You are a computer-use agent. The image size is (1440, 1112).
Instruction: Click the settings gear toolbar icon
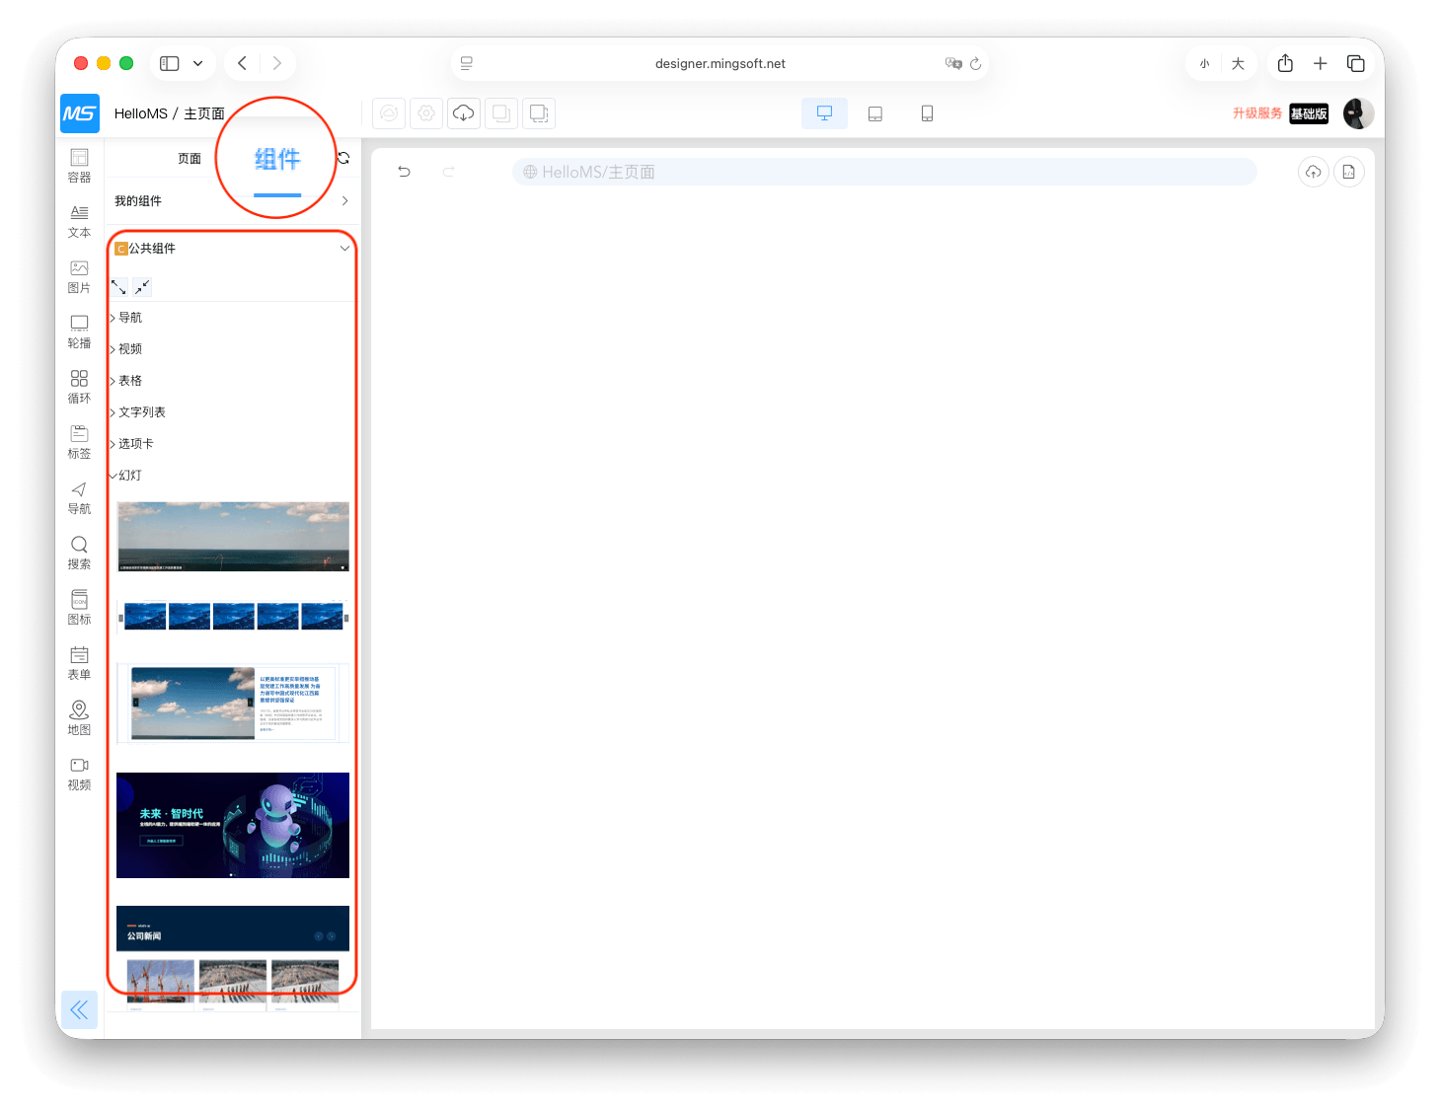[x=426, y=113]
